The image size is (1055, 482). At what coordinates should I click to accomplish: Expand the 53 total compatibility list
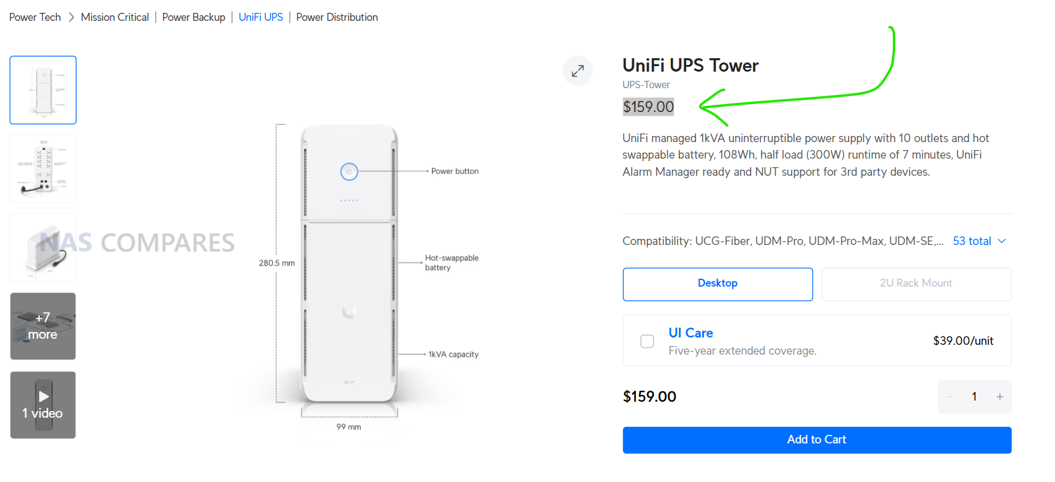(971, 241)
